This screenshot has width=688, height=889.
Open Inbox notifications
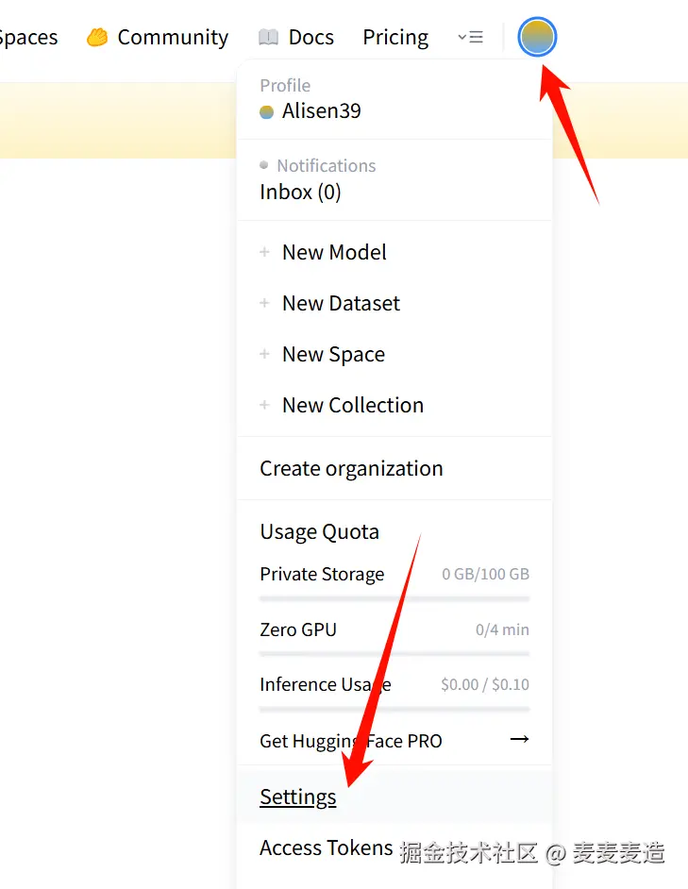300,192
